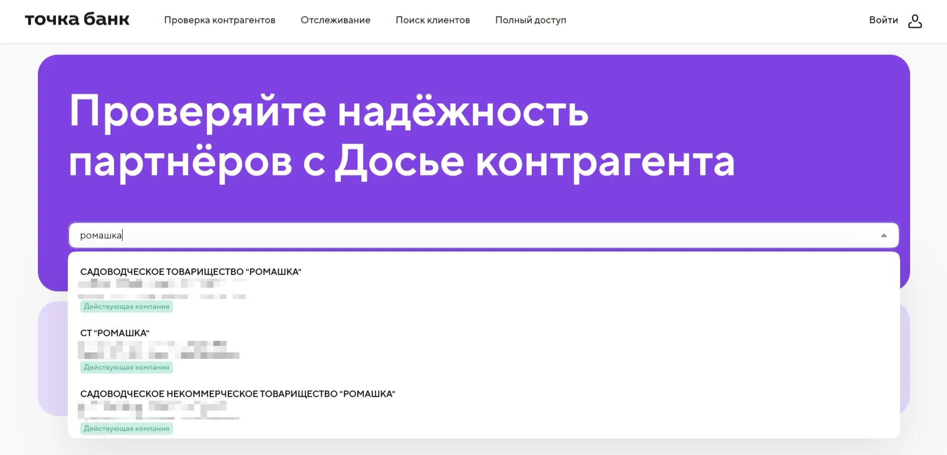
Task: Select Садоводческое товарищество "Ромашка" suggestion
Action: pos(191,272)
